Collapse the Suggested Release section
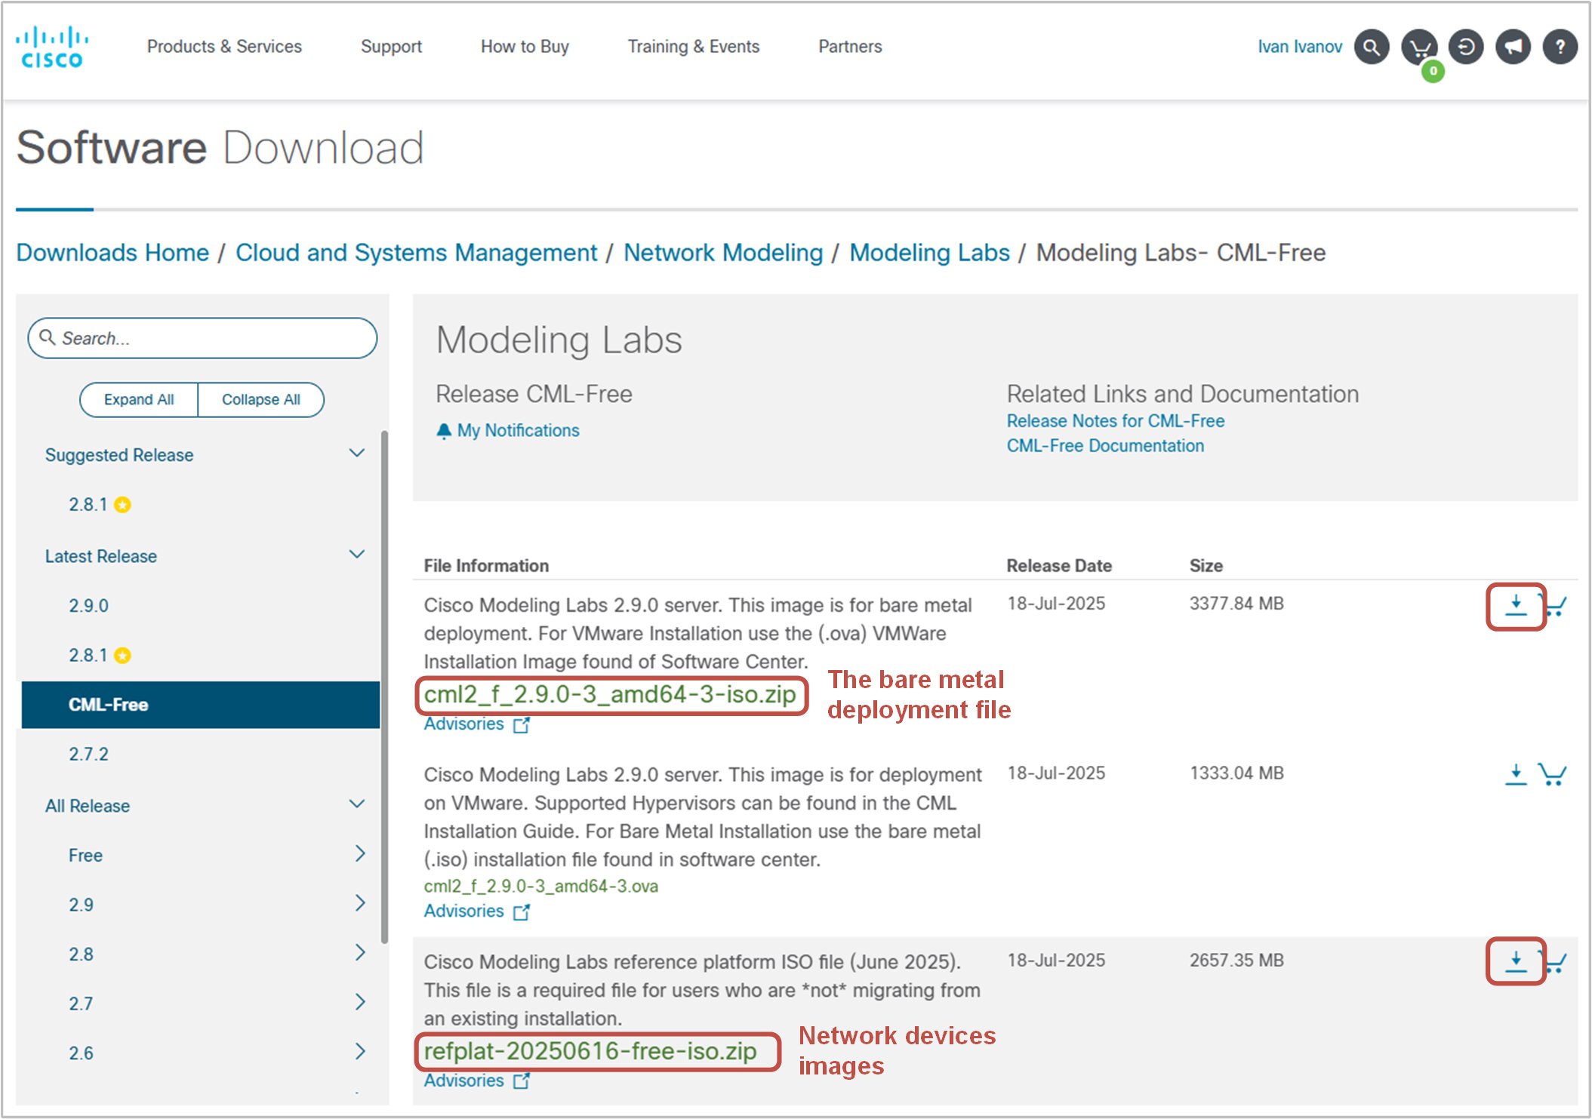 click(357, 453)
